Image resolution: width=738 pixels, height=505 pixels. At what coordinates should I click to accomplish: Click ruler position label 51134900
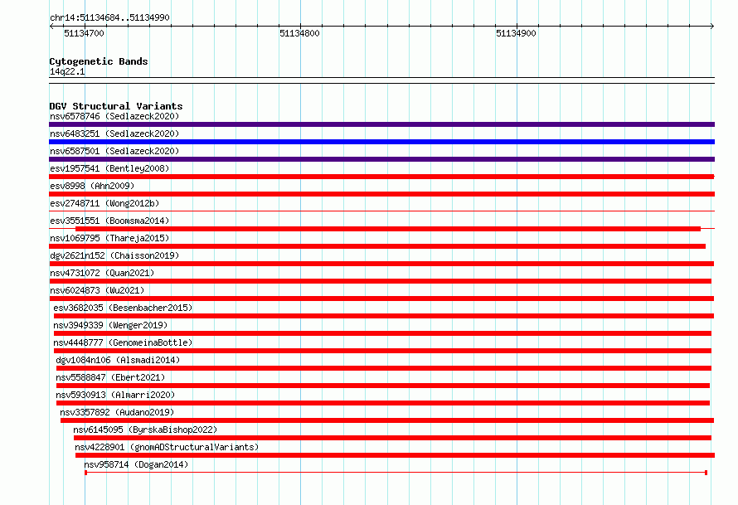point(516,33)
